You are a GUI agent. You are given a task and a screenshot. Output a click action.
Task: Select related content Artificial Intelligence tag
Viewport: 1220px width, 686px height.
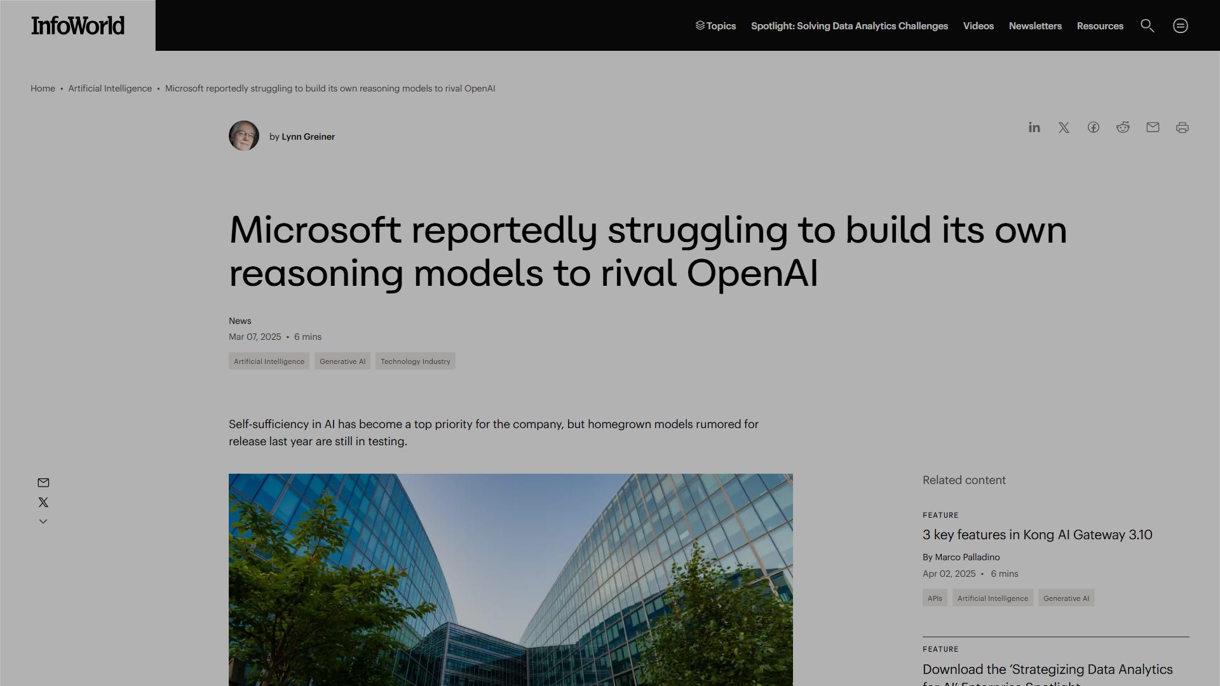(993, 598)
